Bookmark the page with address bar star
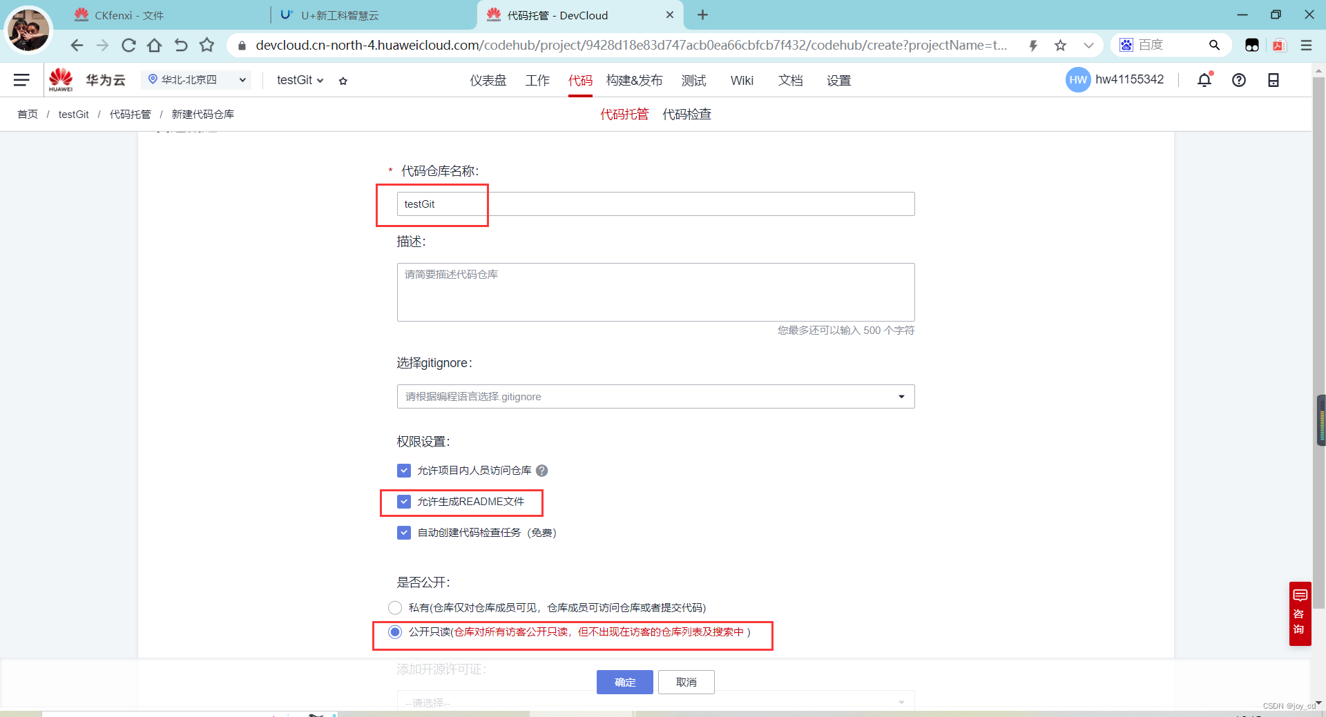 click(1060, 46)
